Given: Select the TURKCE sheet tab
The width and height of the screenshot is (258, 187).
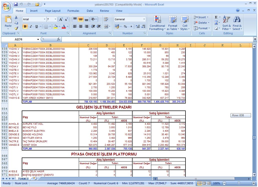Looking at the screenshot, I should tap(23, 179).
